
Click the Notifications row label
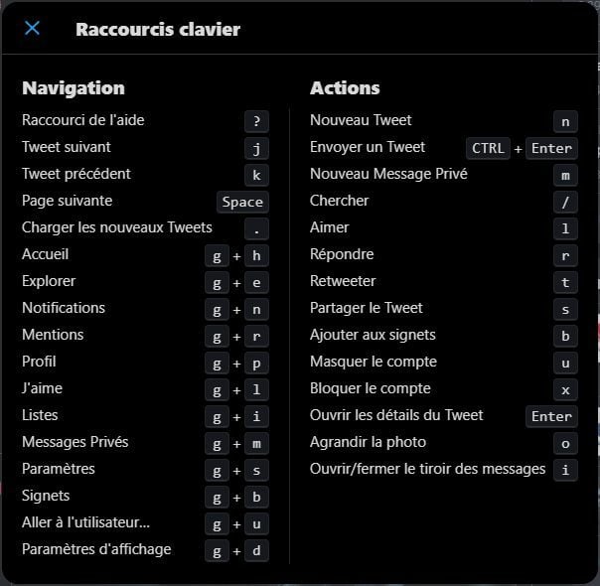64,308
